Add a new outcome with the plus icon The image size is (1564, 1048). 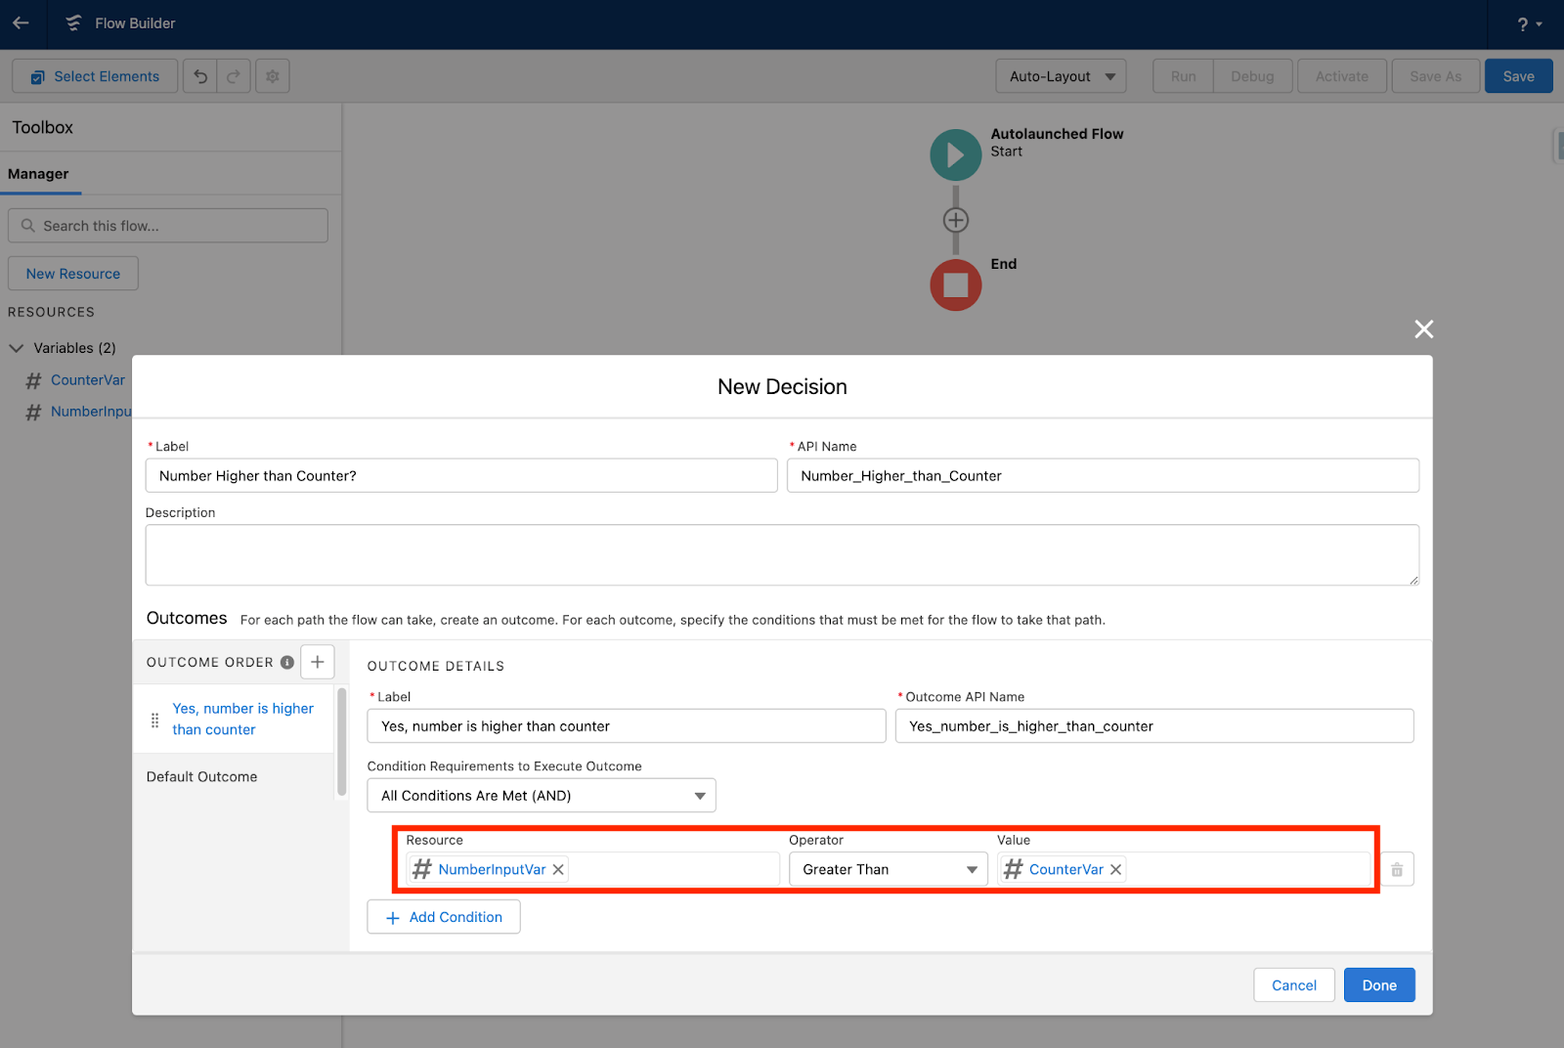317,662
